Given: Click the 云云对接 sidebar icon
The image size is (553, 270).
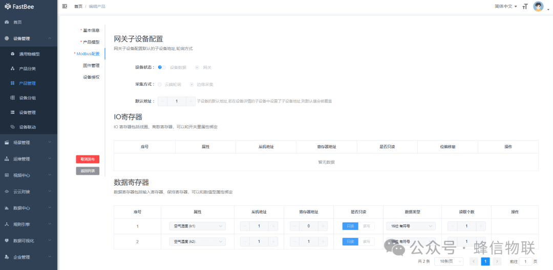Looking at the screenshot, I should pyautogui.click(x=6, y=192).
